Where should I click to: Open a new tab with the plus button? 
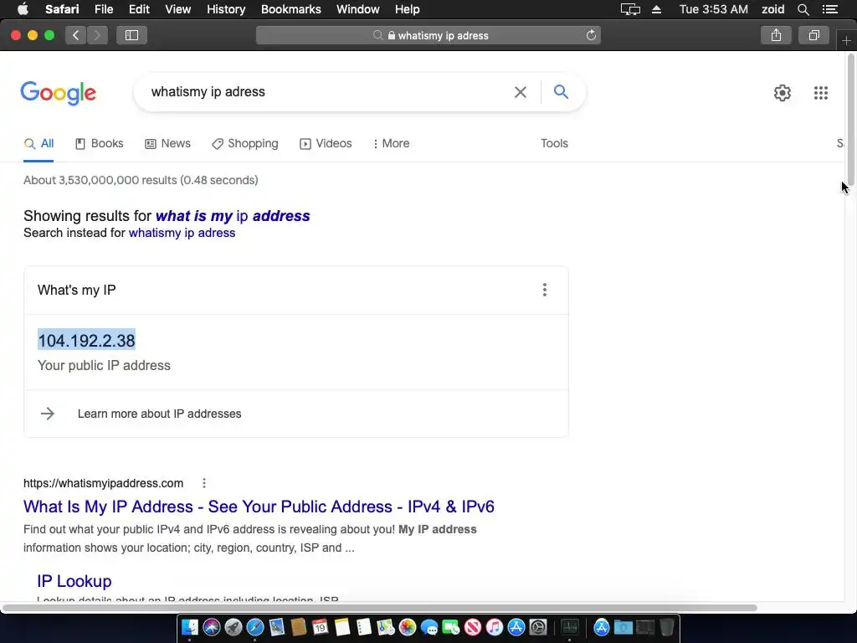click(x=846, y=40)
